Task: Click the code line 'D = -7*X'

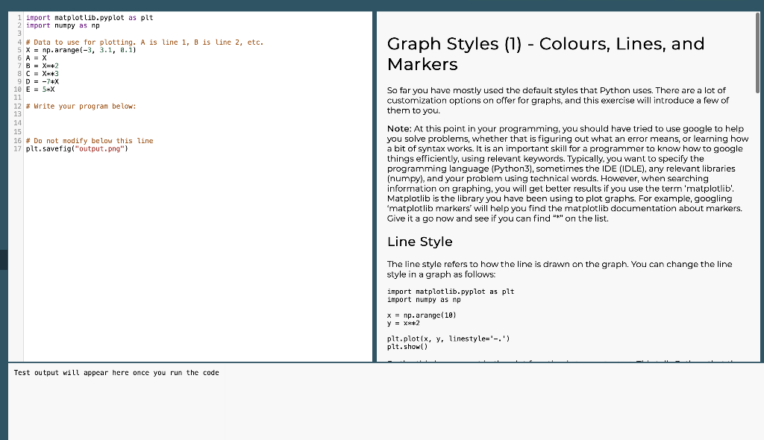Action: pos(43,82)
